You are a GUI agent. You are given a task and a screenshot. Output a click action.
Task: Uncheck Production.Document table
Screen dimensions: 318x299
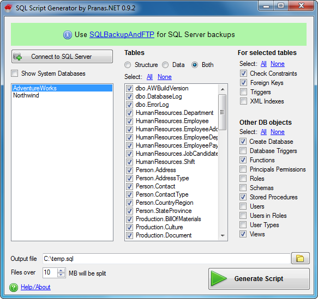point(129,235)
